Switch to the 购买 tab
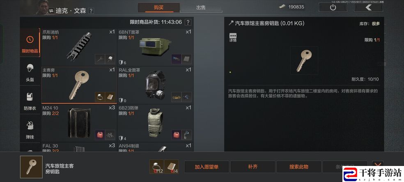The image size is (404, 182). pyautogui.click(x=159, y=7)
